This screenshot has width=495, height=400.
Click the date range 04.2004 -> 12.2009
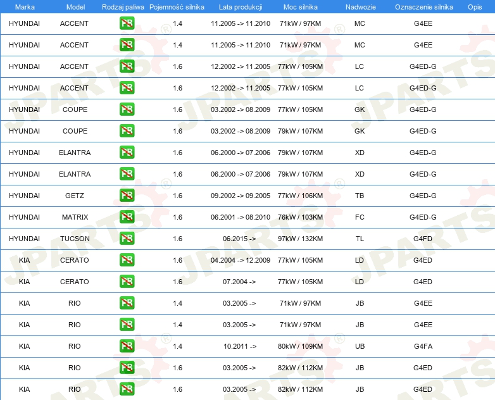click(241, 260)
